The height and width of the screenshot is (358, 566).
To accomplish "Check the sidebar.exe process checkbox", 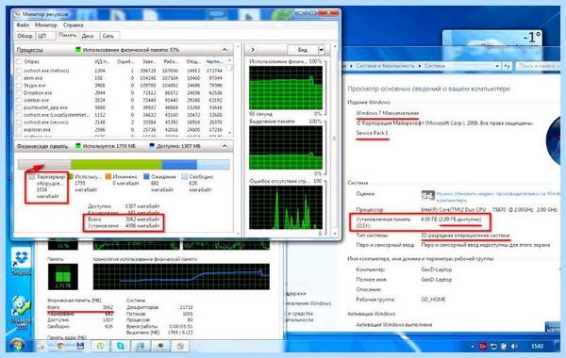I will click(19, 100).
